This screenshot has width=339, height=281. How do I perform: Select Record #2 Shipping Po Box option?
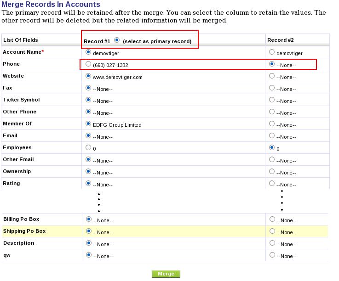click(x=272, y=231)
